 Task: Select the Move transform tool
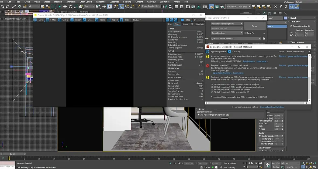pos(65,6)
